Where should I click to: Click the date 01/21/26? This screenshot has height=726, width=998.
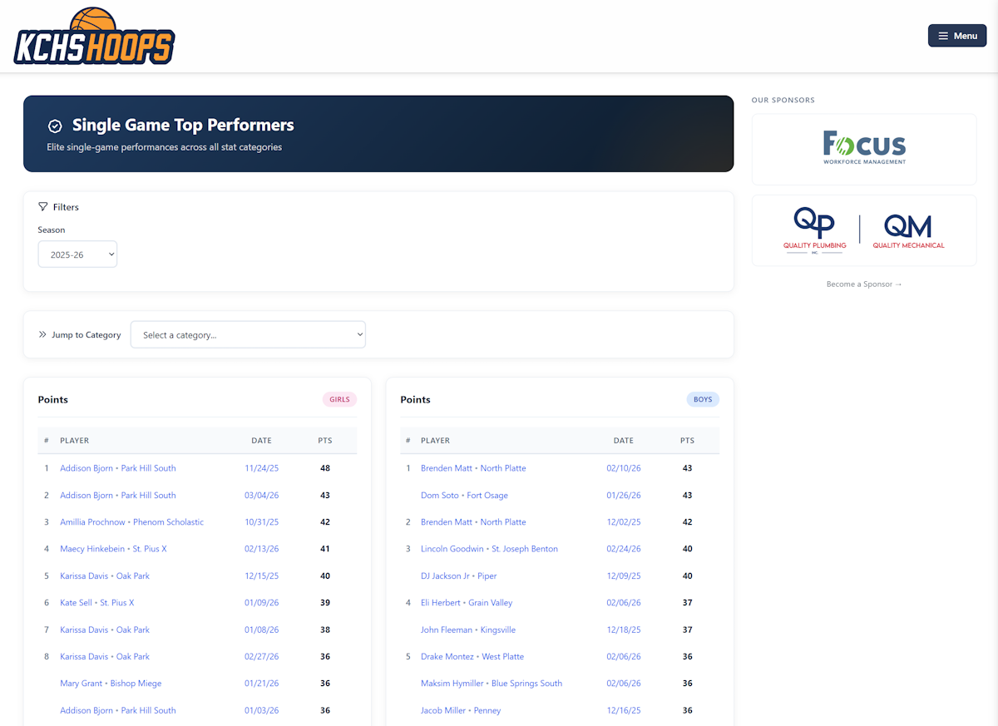pos(261,684)
